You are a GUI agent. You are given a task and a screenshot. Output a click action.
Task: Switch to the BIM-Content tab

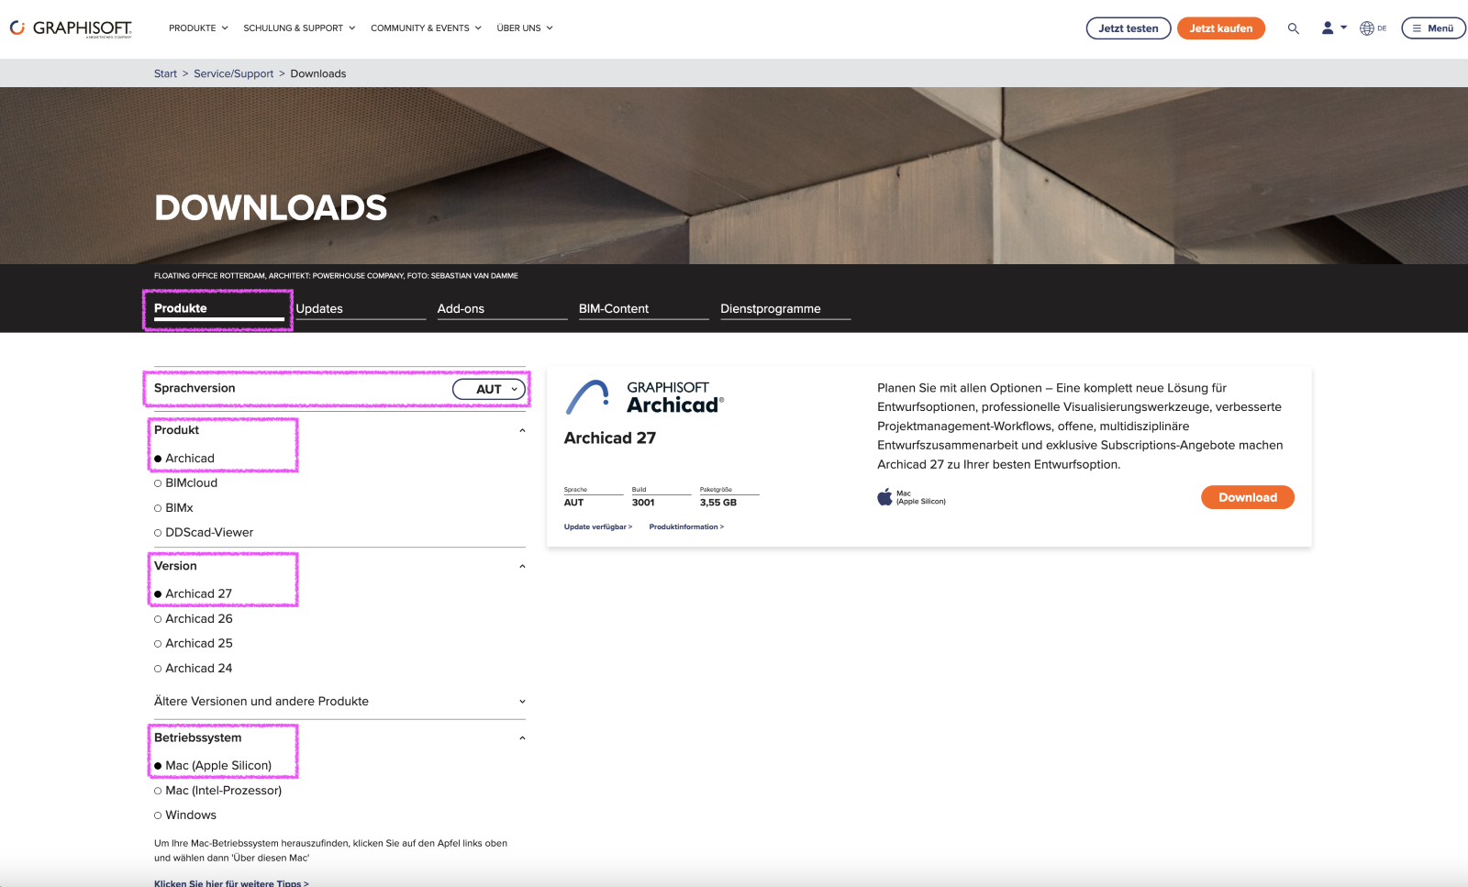tap(643, 309)
